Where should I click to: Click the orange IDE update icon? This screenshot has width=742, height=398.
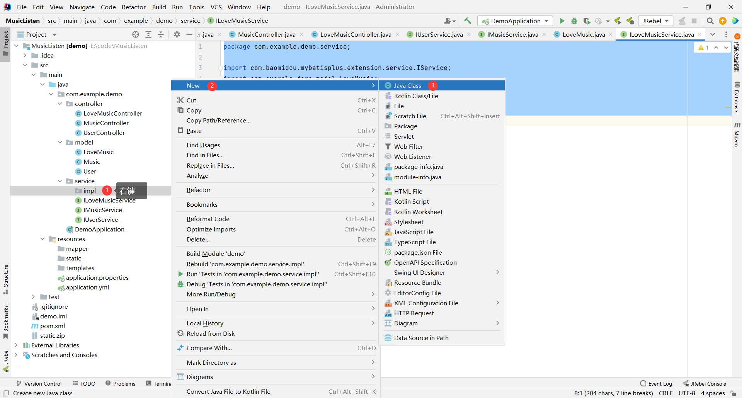[x=722, y=21]
